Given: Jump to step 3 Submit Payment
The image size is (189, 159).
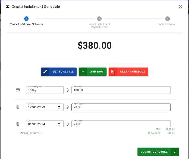Looking at the screenshot, I should pos(167,19).
